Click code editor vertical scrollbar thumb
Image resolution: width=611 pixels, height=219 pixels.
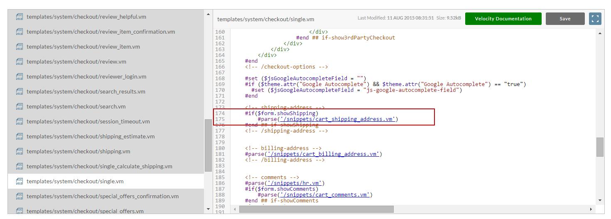[x=600, y=147]
